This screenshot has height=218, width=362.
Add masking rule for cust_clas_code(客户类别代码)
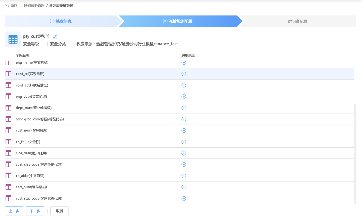(184, 164)
